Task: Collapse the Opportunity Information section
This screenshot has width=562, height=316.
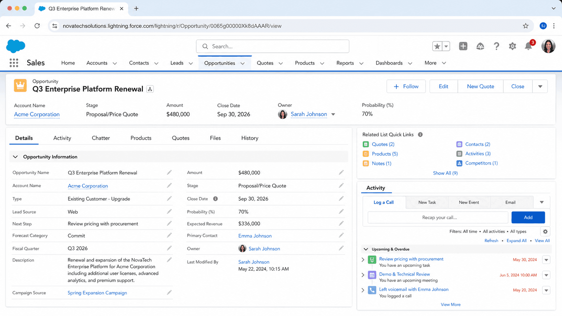Action: [15, 157]
